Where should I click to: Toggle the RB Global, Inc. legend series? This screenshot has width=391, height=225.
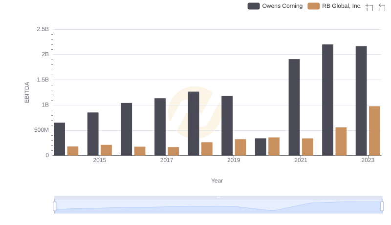point(335,6)
